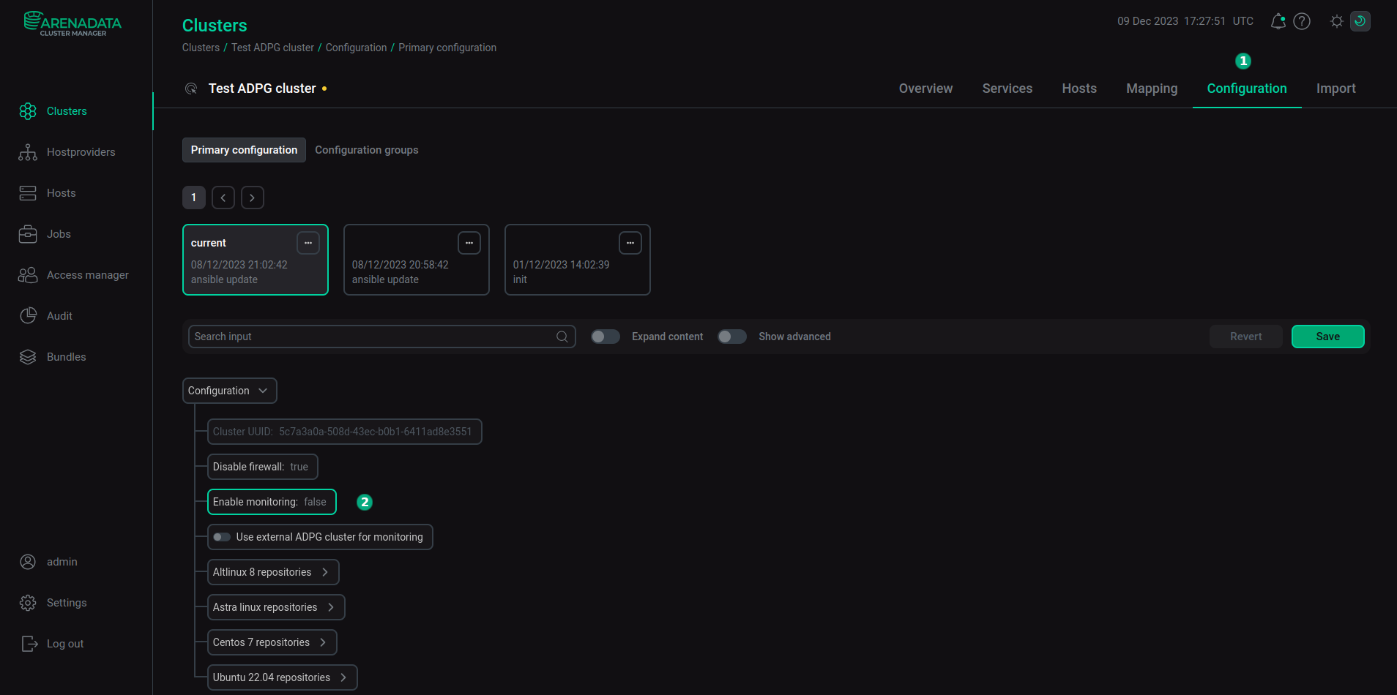The width and height of the screenshot is (1397, 695).
Task: Open notifications bell icon
Action: pos(1278,21)
